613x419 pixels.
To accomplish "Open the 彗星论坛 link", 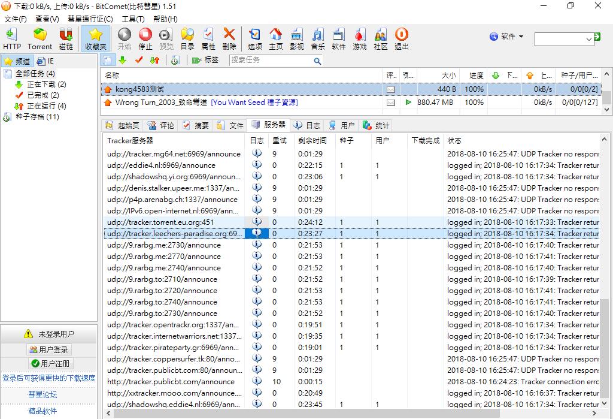I will [43, 394].
